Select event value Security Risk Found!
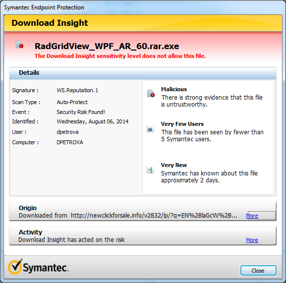This screenshot has width=286, height=283. [x=81, y=112]
